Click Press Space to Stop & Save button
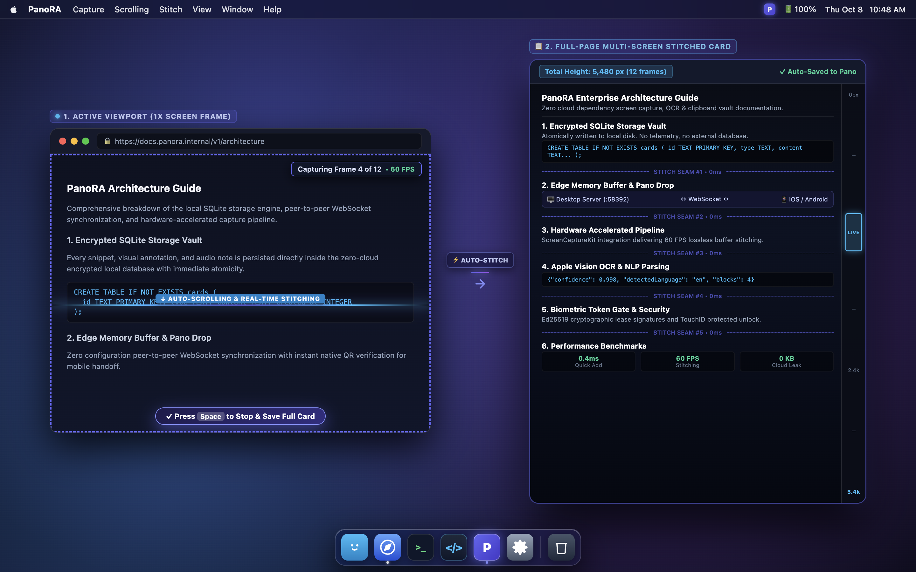Viewport: 916px width, 572px height. pos(240,416)
